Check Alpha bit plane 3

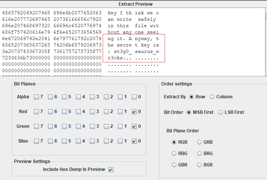[x=92, y=97]
